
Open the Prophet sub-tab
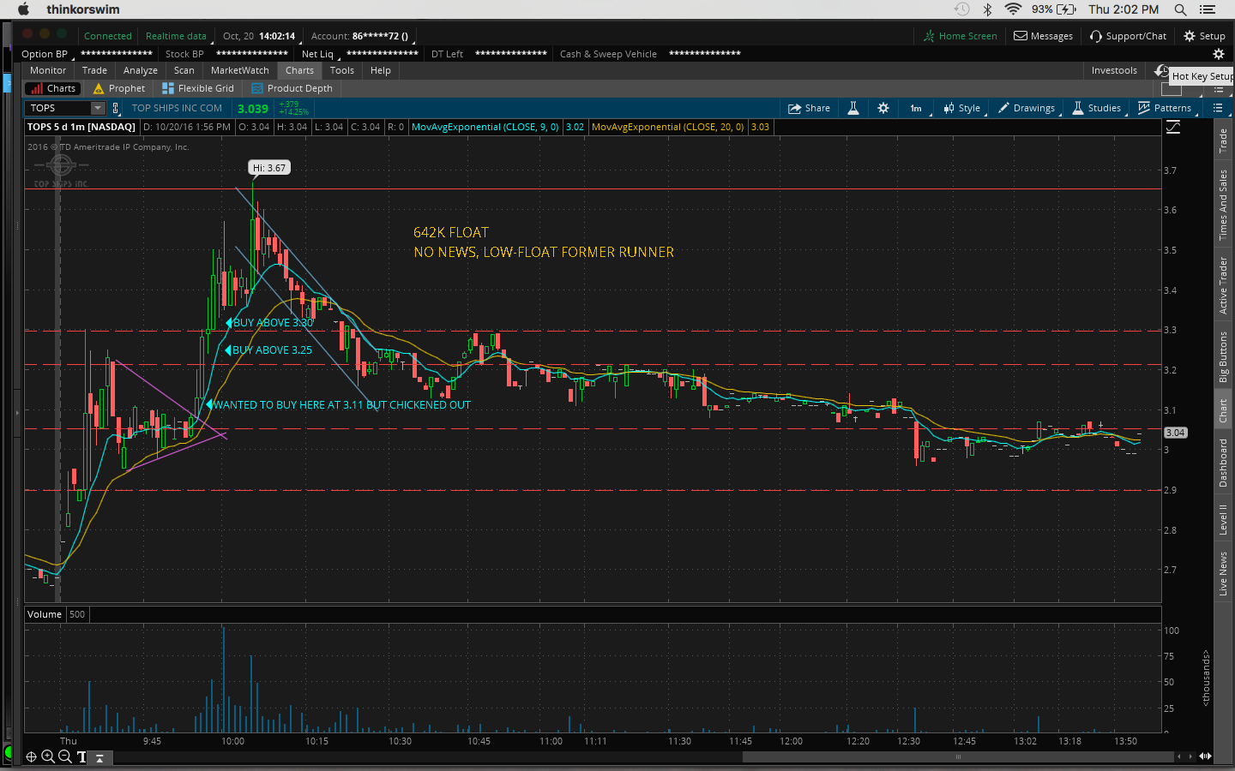click(119, 88)
